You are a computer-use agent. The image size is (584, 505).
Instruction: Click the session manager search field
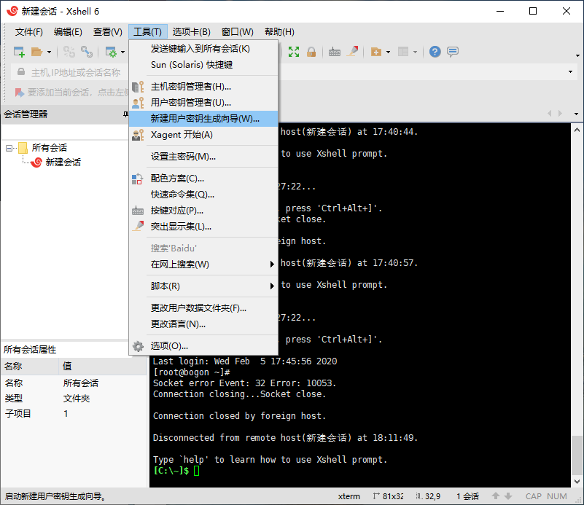(x=65, y=132)
